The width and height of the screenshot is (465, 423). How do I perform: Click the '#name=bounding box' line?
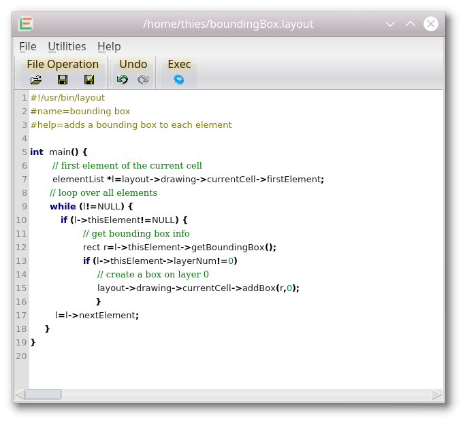80,112
